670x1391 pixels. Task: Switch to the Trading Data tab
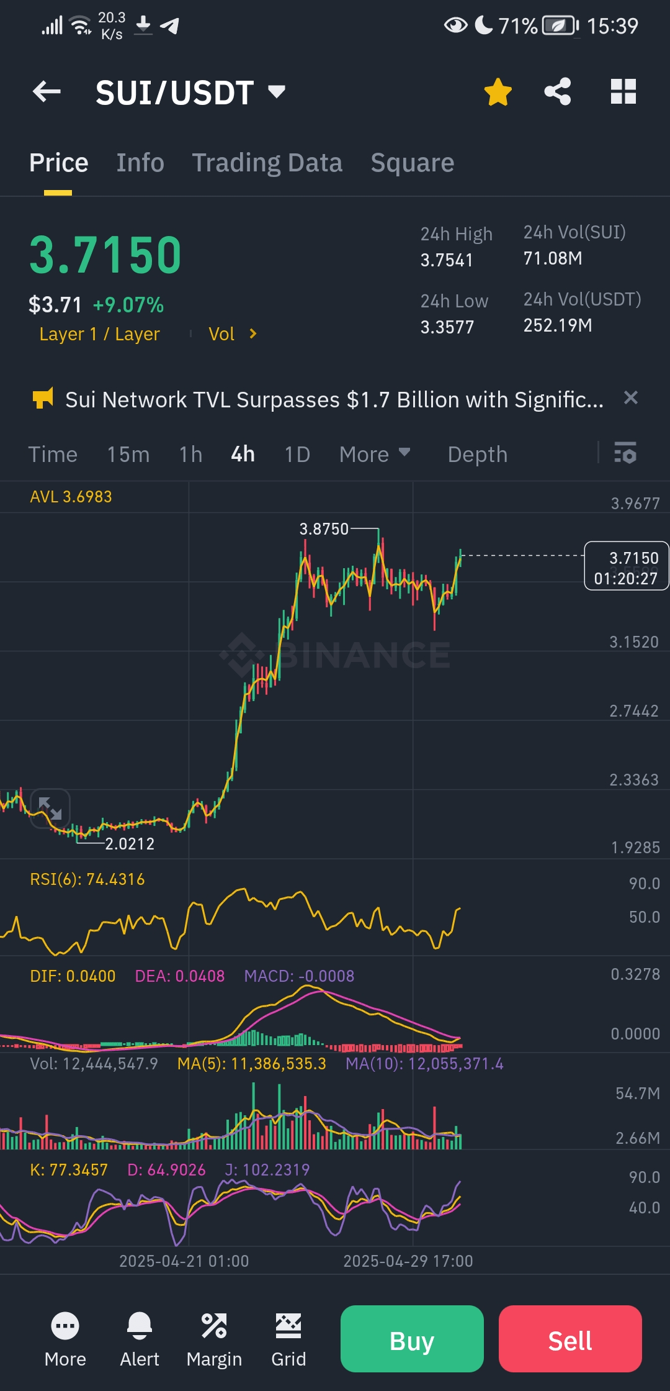[x=267, y=163]
